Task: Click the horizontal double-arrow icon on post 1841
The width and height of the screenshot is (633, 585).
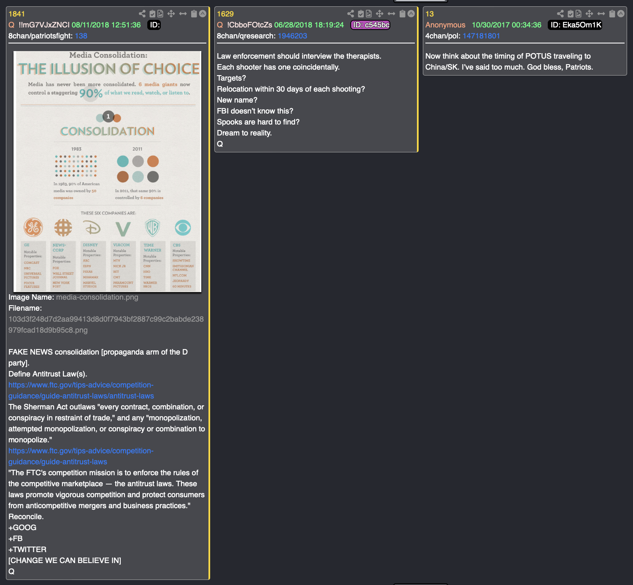Action: 183,14
